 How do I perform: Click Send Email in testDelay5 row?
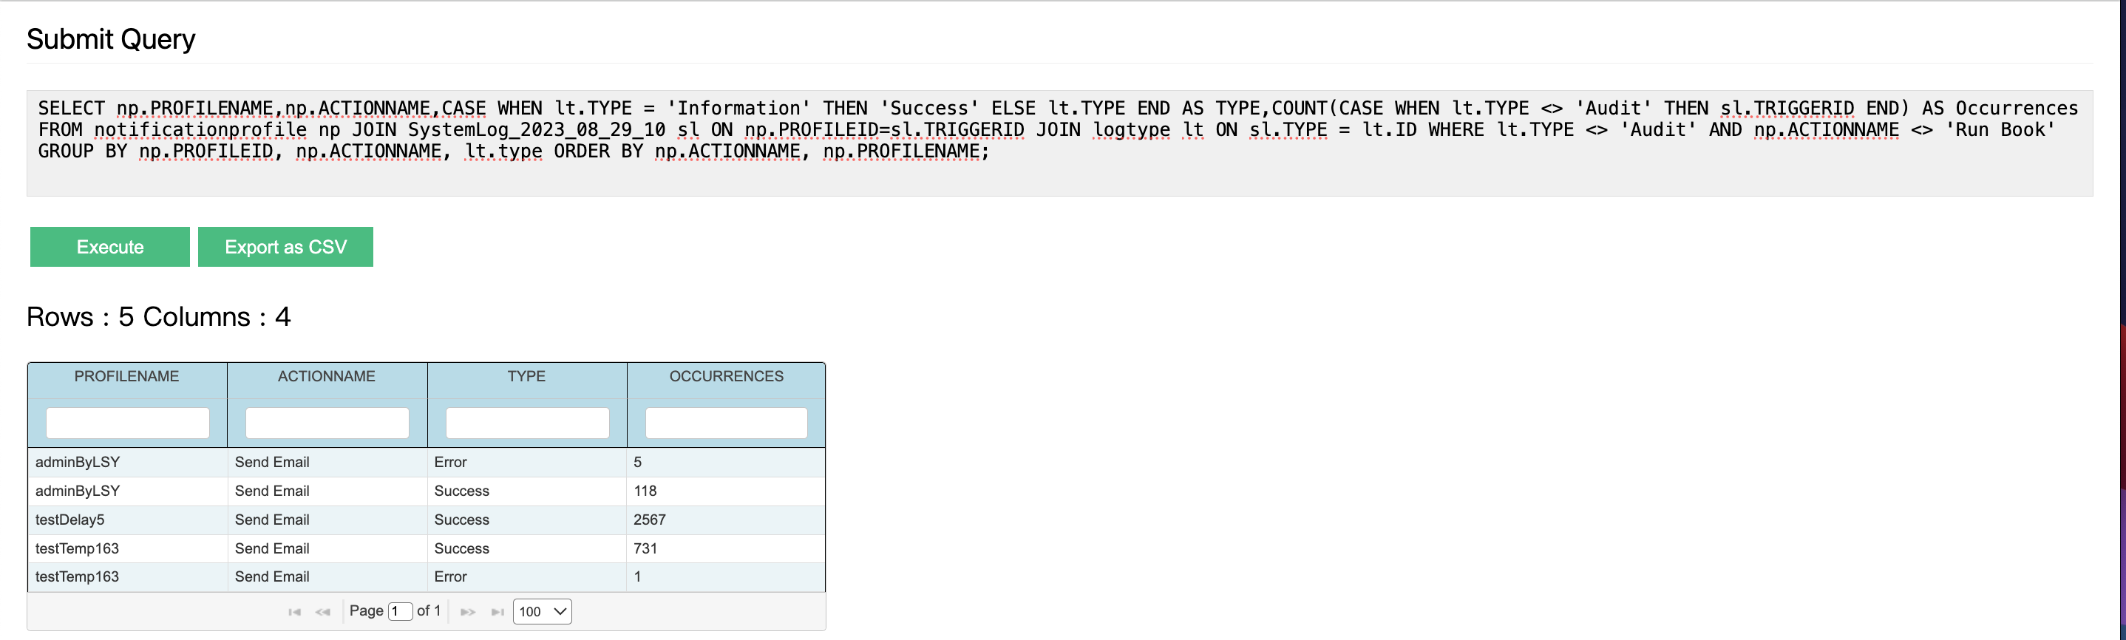point(327,520)
